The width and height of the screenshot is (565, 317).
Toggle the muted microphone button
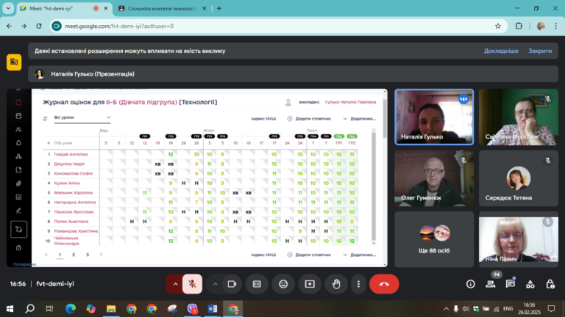click(193, 284)
